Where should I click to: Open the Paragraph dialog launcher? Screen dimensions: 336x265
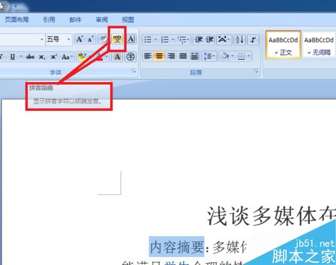tap(256, 71)
